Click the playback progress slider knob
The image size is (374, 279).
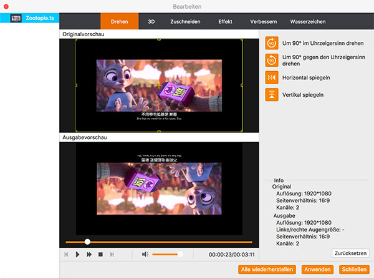(x=87, y=242)
